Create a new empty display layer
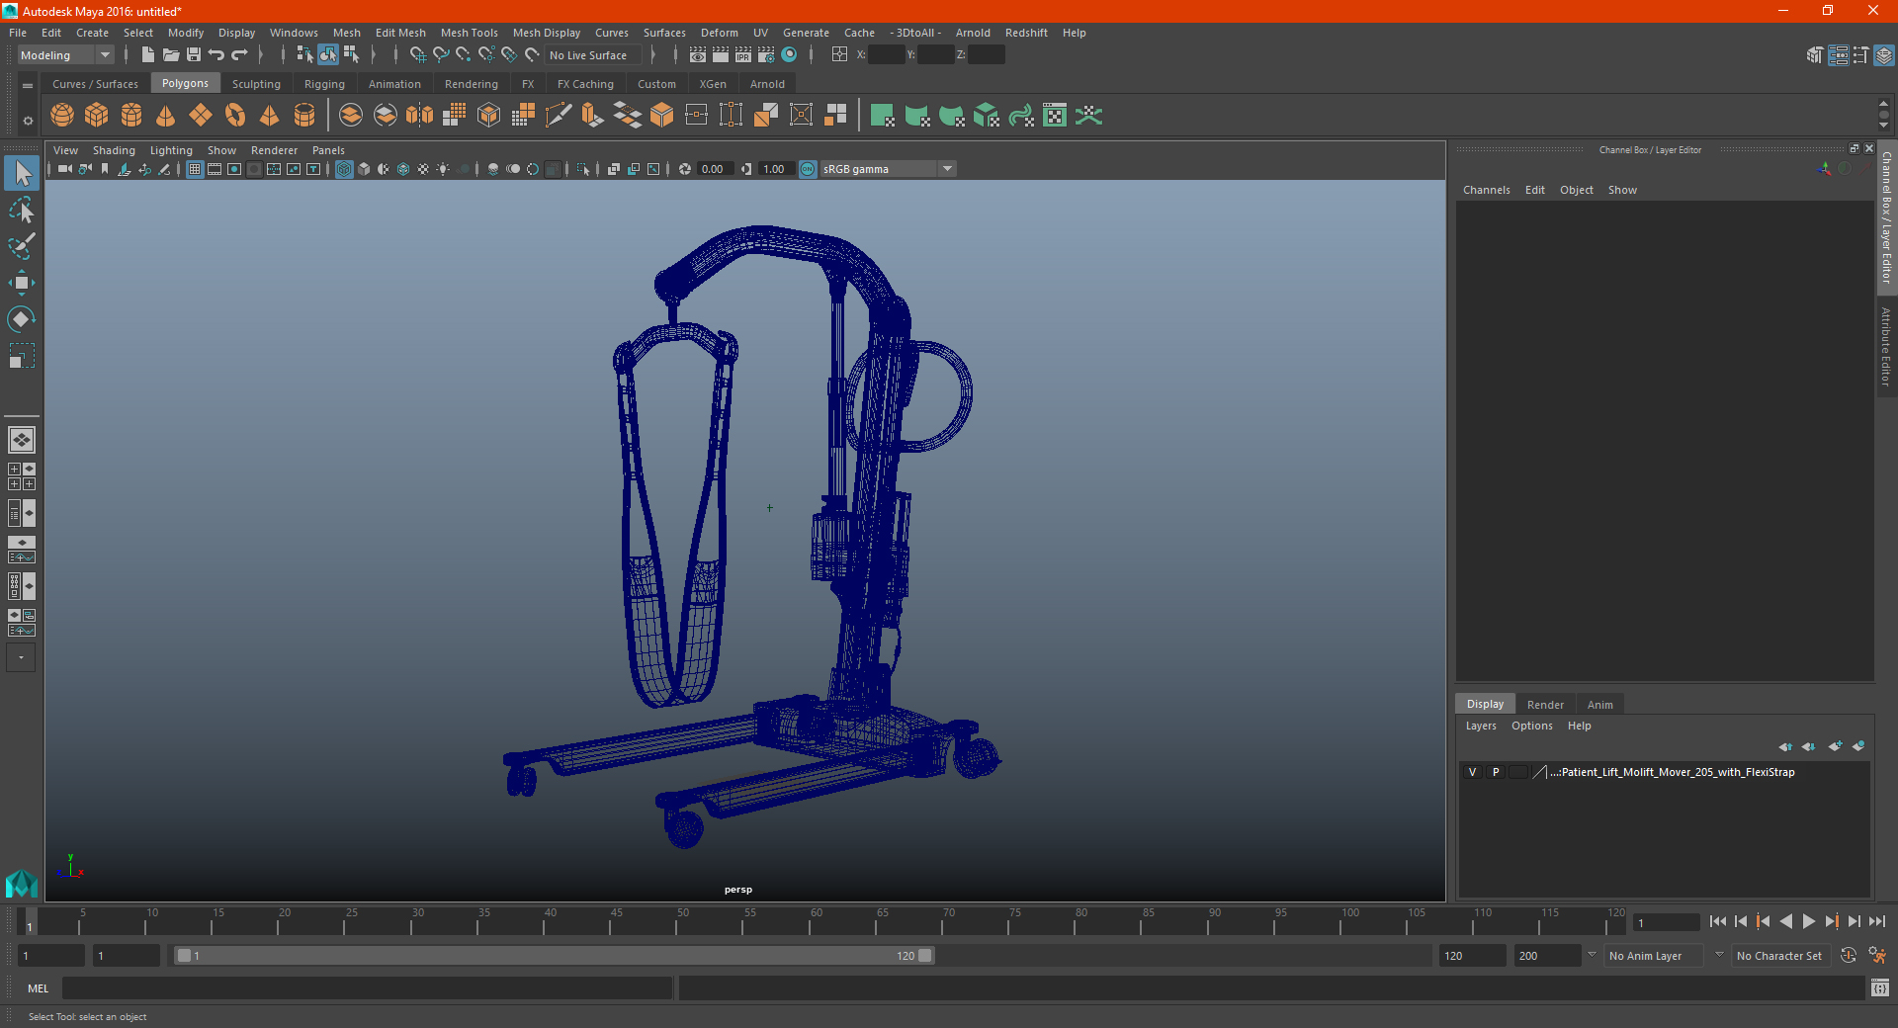The image size is (1898, 1028). (x=1835, y=746)
